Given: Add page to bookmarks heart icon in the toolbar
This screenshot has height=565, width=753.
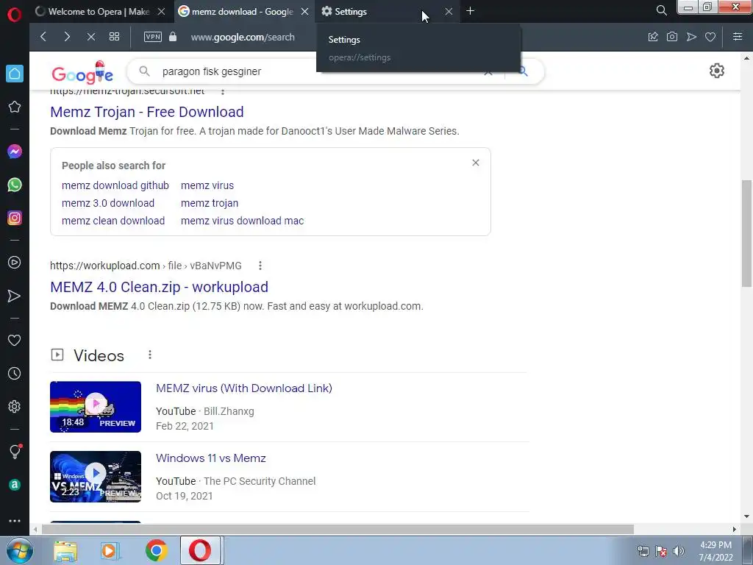Looking at the screenshot, I should [x=710, y=37].
